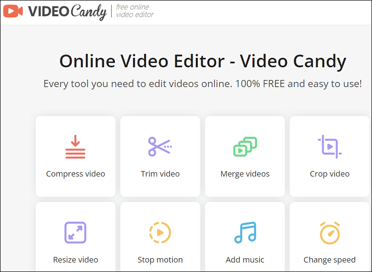Click the Crop video icon
This screenshot has height=272, width=372.
330,146
